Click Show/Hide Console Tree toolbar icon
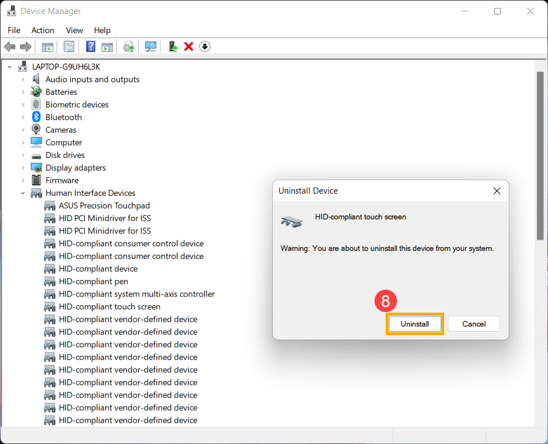The height and width of the screenshot is (444, 548). coord(48,47)
